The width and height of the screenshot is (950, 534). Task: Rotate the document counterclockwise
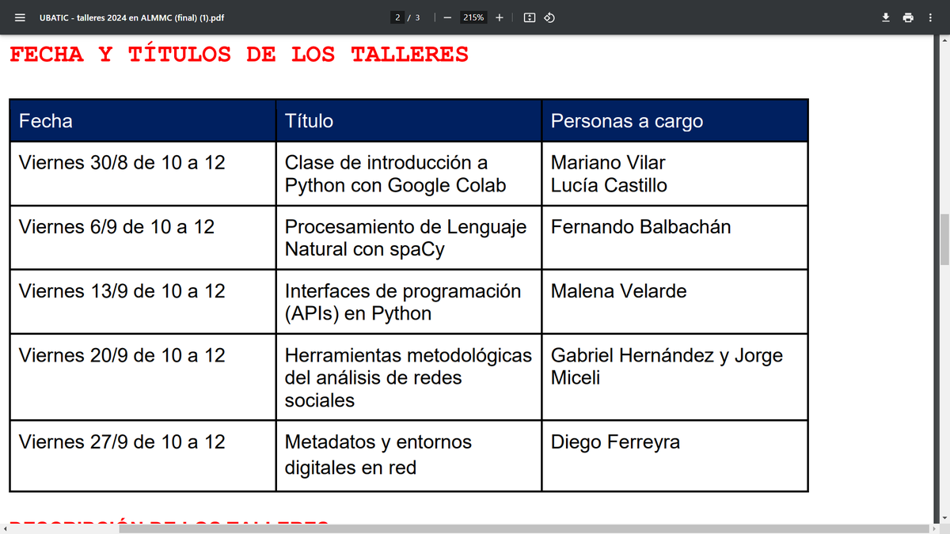549,17
